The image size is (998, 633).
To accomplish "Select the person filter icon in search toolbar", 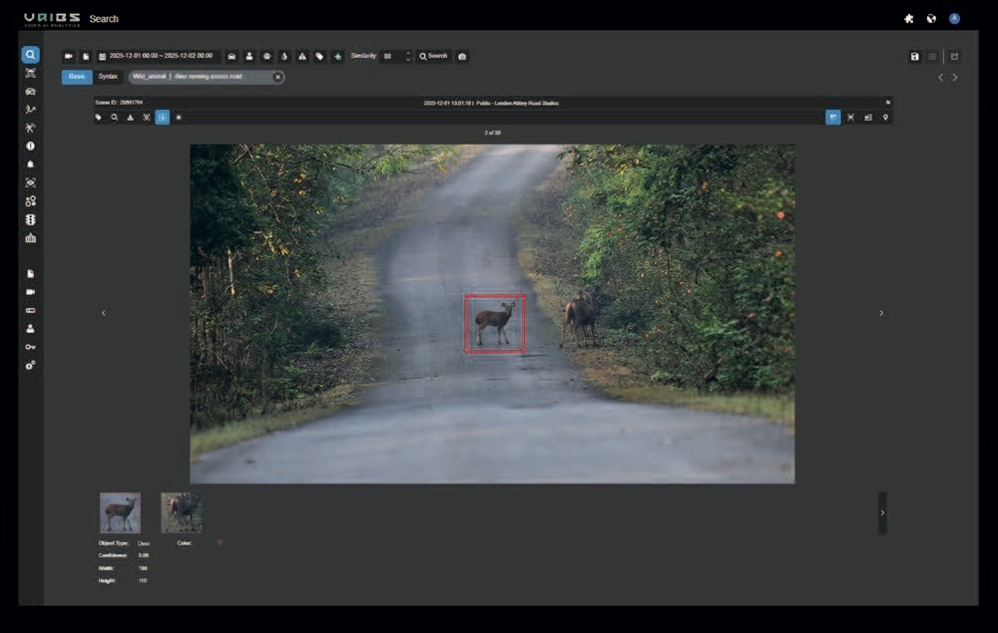I will pyautogui.click(x=249, y=57).
